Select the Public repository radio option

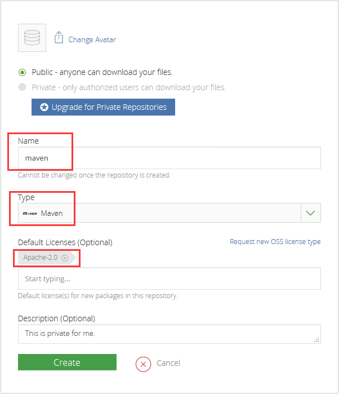[x=22, y=72]
